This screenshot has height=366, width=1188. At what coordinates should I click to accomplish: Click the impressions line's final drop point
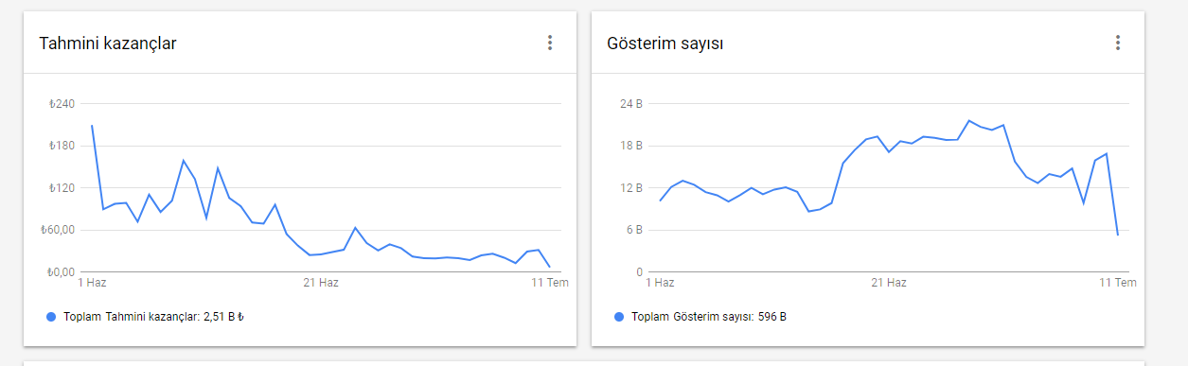coord(1118,235)
